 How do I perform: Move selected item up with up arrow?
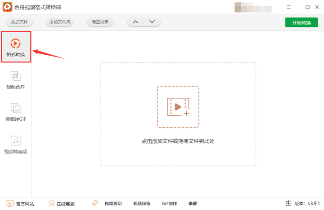[x=135, y=22]
